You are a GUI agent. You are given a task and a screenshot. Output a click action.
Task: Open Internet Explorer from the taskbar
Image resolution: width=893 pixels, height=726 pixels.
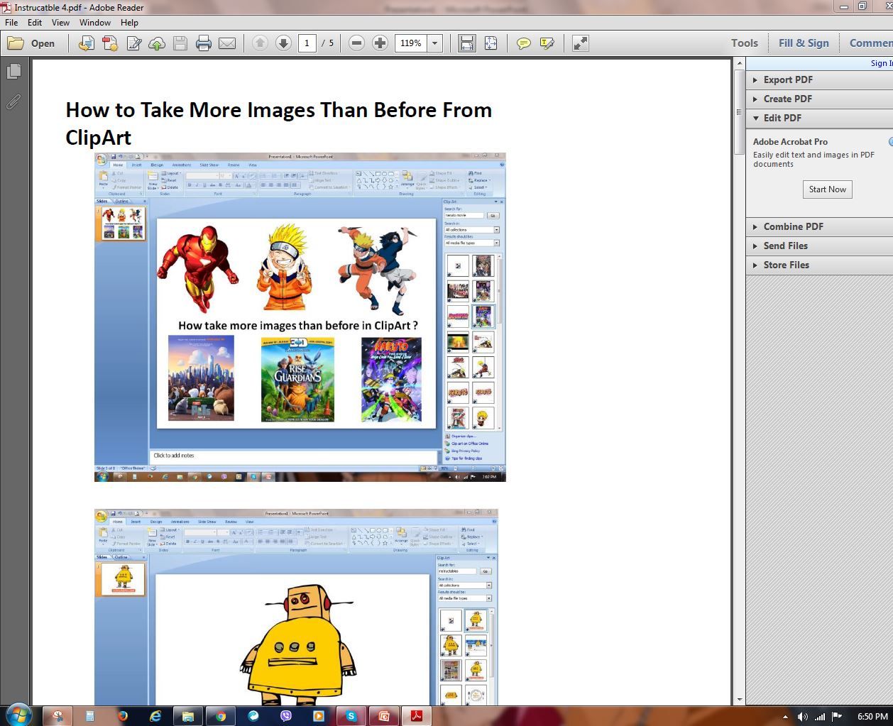tap(155, 716)
